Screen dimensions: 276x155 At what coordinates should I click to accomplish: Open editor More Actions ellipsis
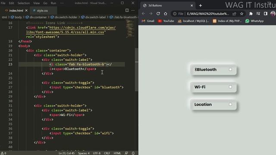point(133,10)
